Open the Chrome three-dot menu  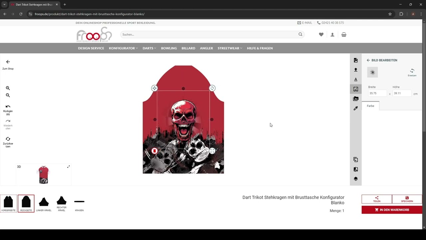[x=421, y=14]
